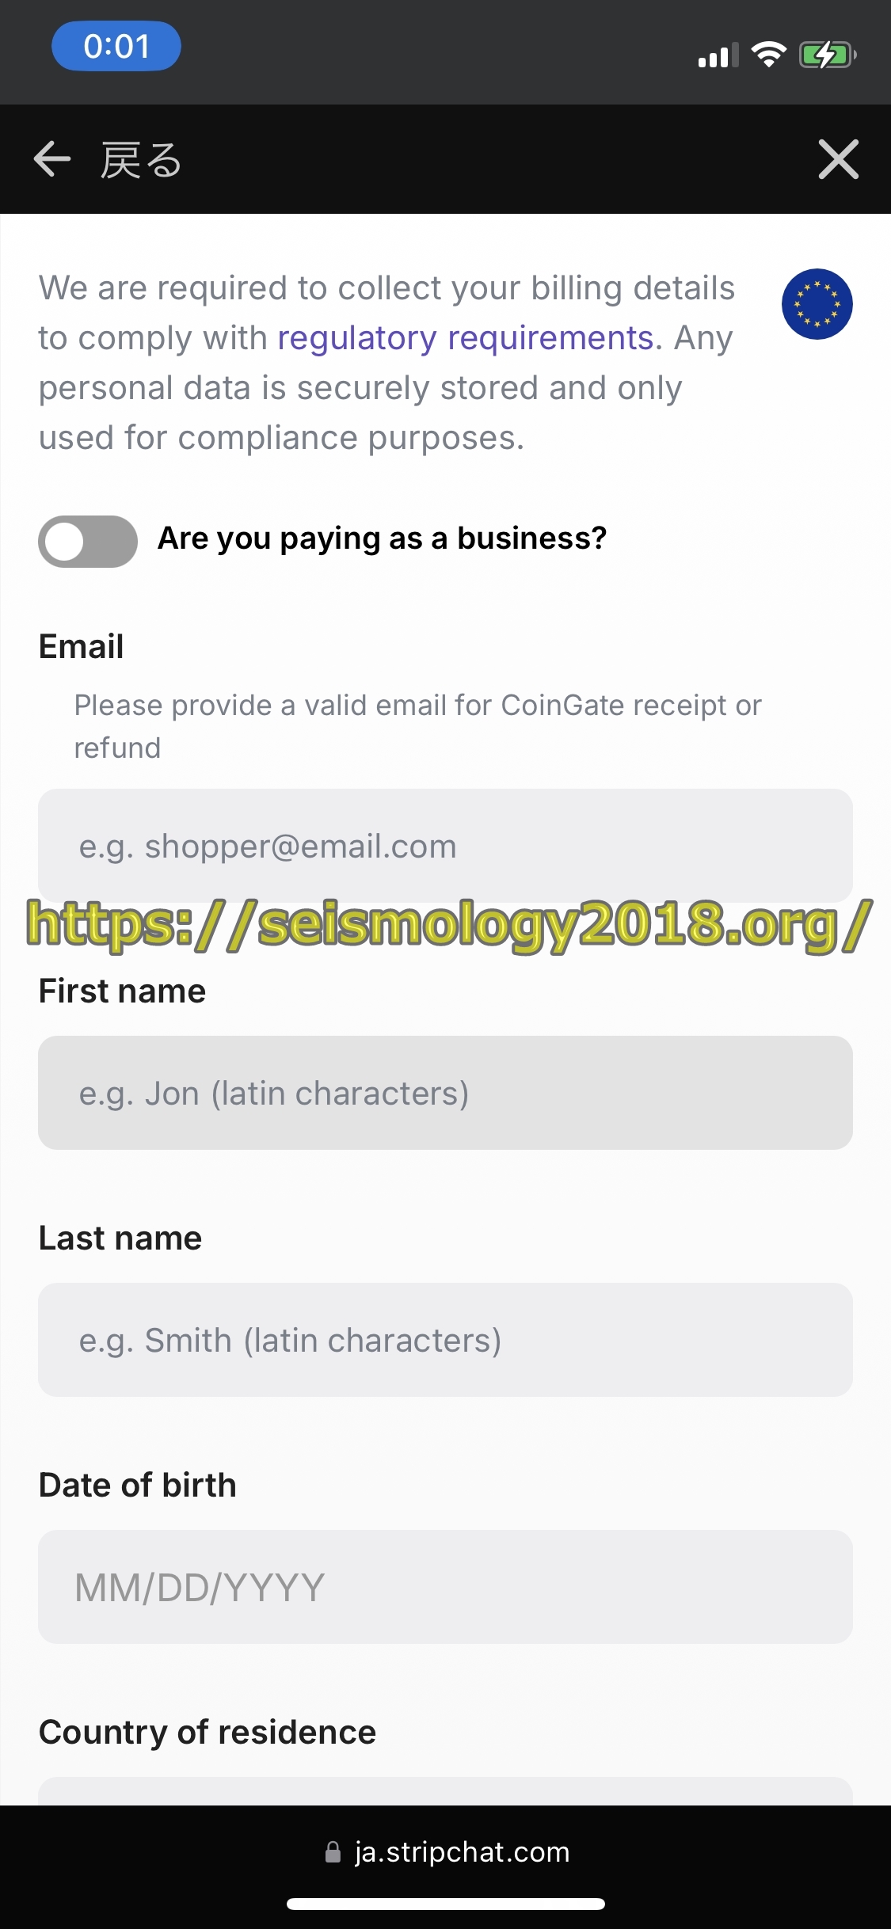Tap the ja.stripchat.com address bar
The width and height of the screenshot is (891, 1929).
tap(447, 1852)
